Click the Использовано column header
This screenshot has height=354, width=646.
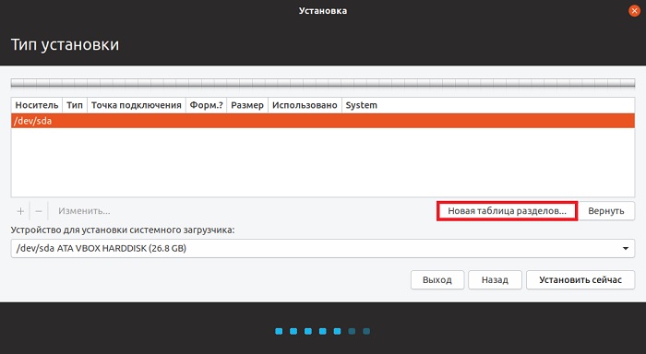click(305, 105)
